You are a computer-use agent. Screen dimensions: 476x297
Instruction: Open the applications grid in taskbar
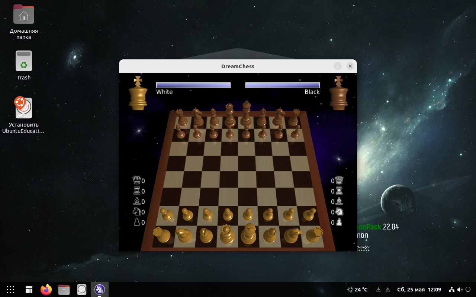coord(10,290)
